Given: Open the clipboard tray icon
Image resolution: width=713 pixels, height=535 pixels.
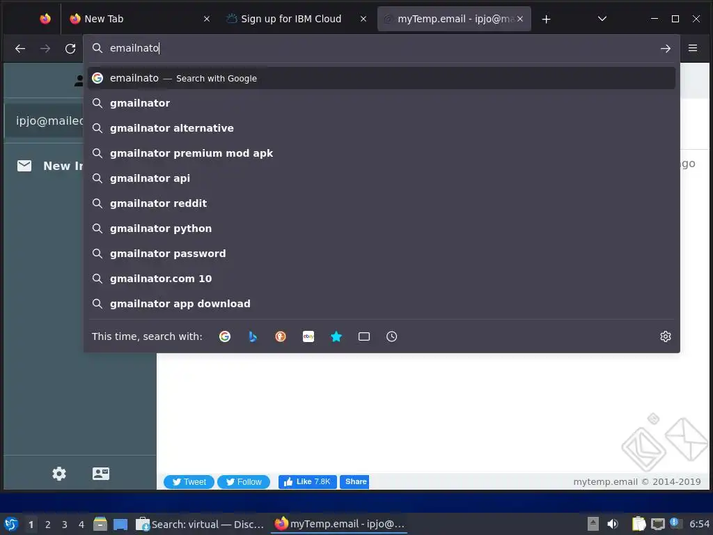Looking at the screenshot, I should click(639, 524).
